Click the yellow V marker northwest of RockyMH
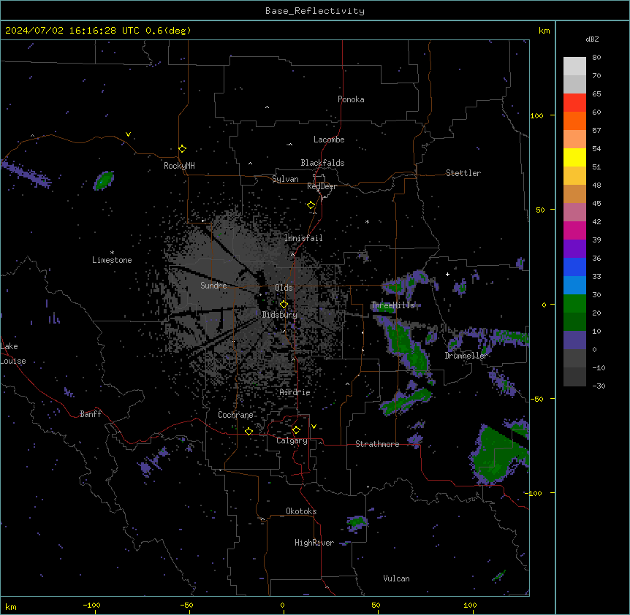This screenshot has width=630, height=615. 128,134
